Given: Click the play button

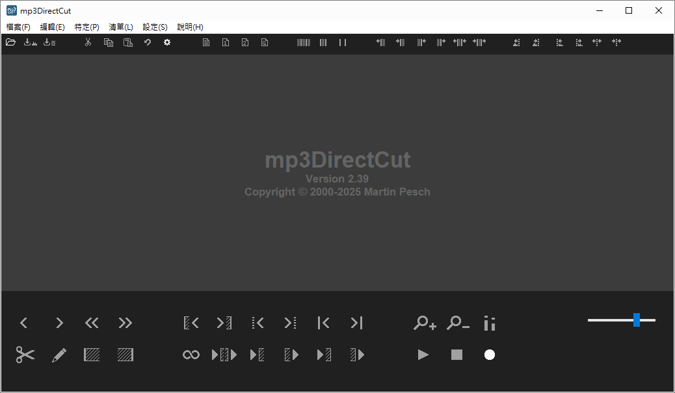Looking at the screenshot, I should pyautogui.click(x=423, y=355).
